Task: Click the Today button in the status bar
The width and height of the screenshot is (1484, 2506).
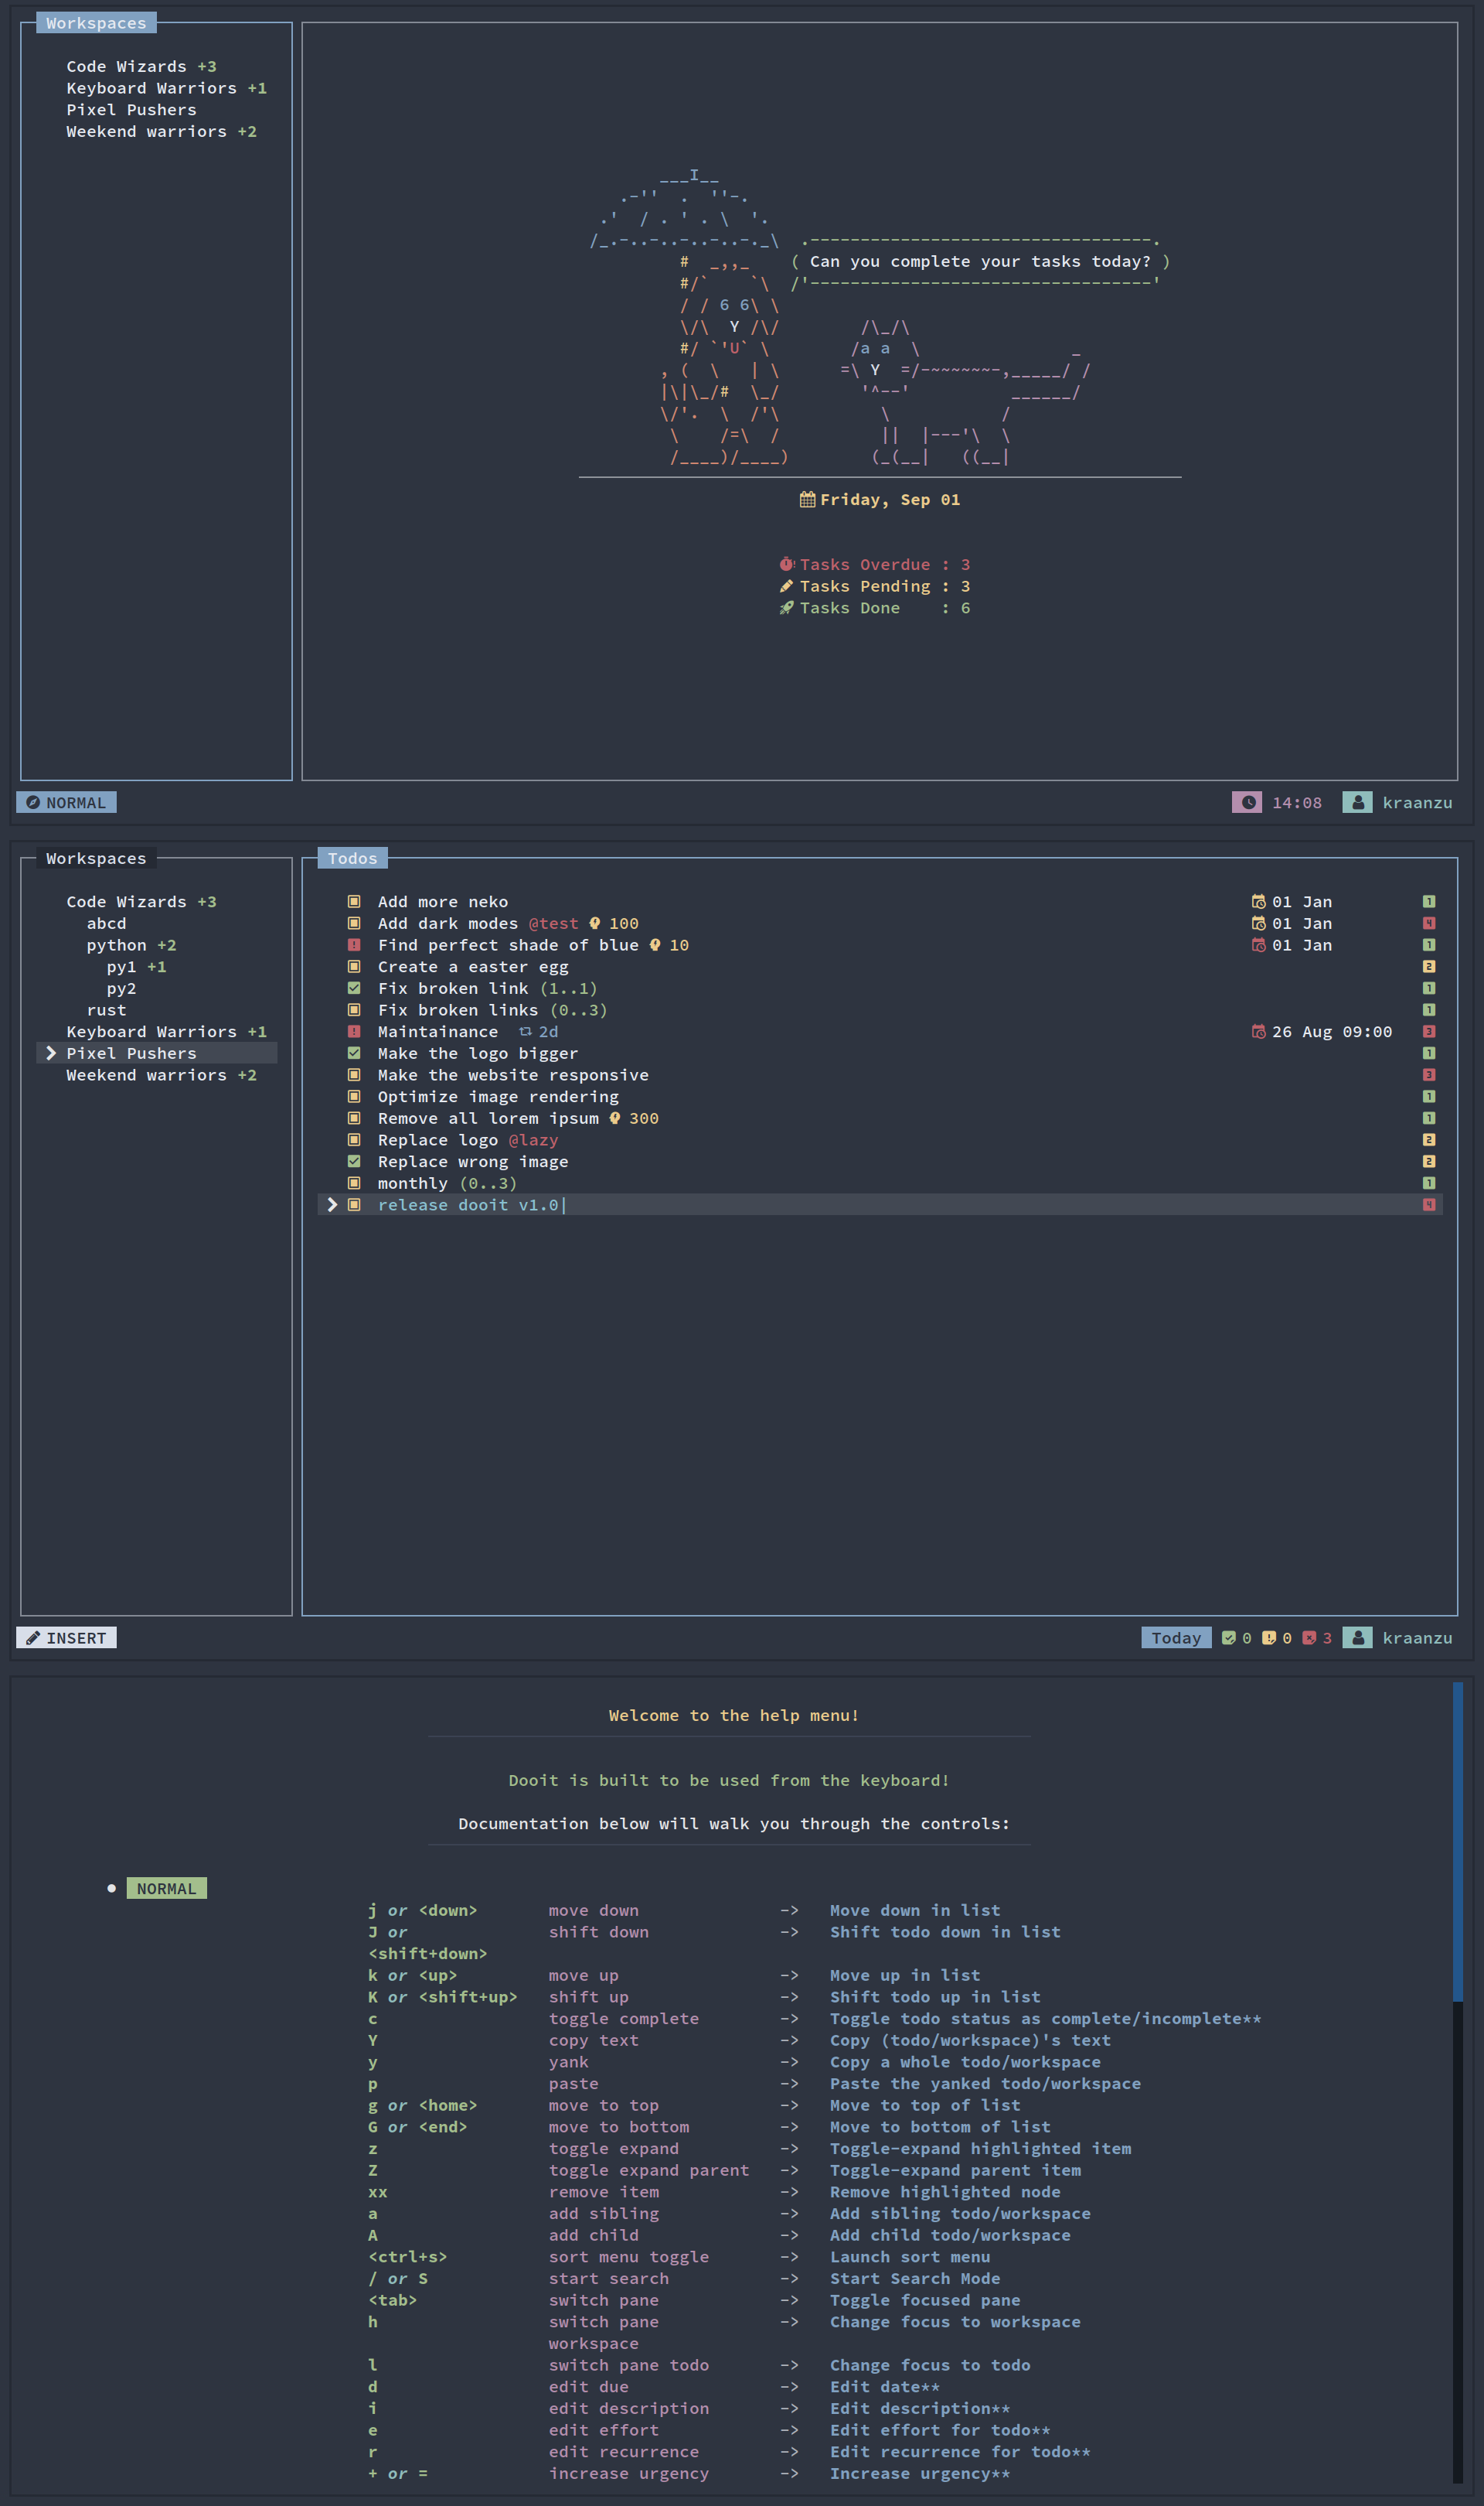Action: click(1176, 1637)
